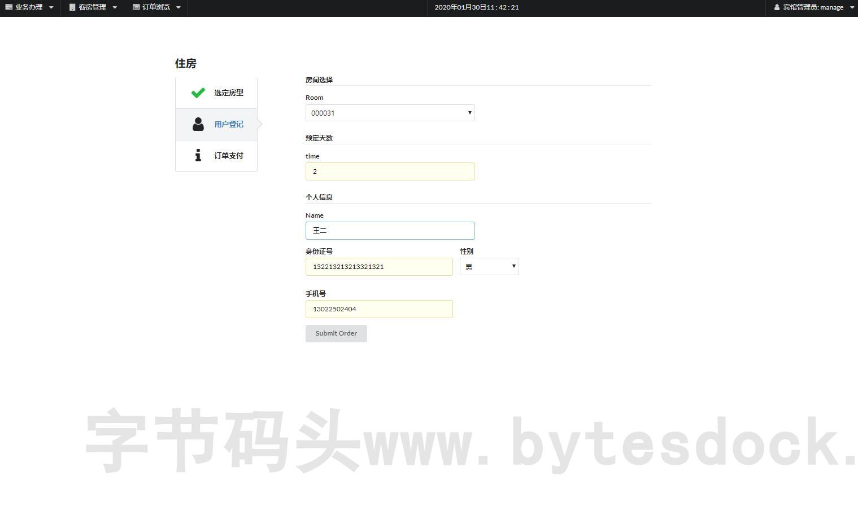The image size is (858, 520).
Task: Open the Room dropdown showing 000031
Action: tap(390, 113)
